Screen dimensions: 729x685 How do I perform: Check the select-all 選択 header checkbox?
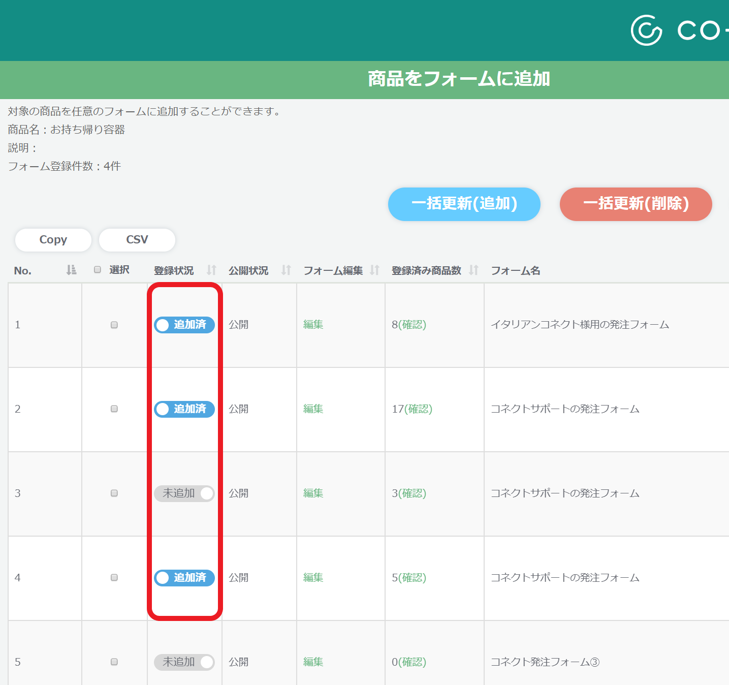point(98,270)
